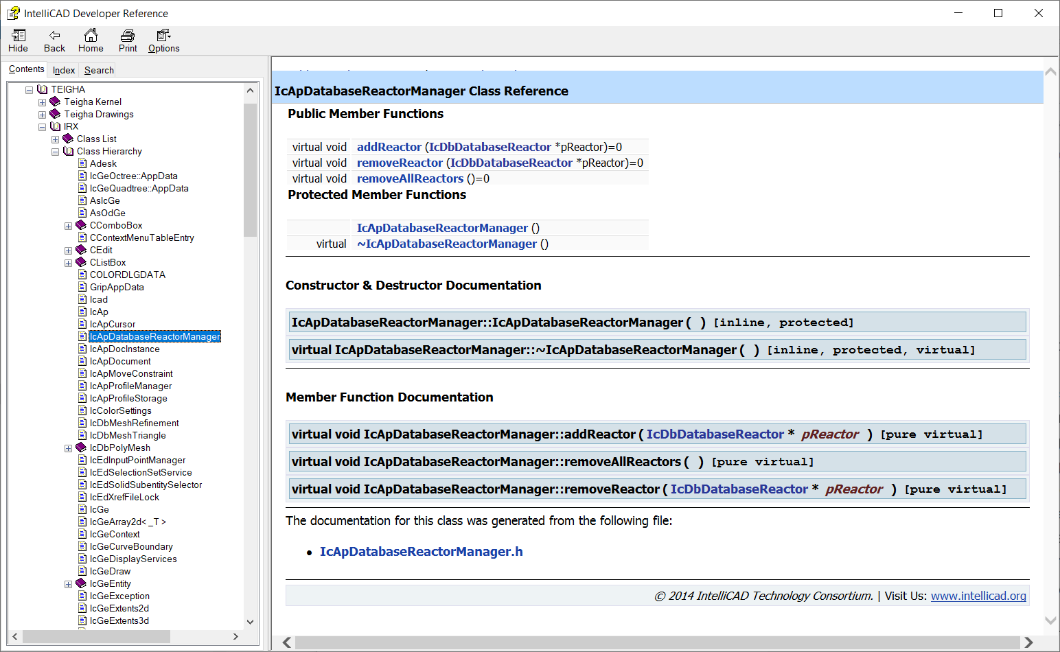Screen dimensions: 1060x652
Task: Click the Class Hierarchy open book icon
Action: coord(68,151)
